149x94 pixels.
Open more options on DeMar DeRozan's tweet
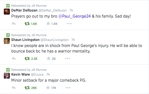(x=69, y=24)
